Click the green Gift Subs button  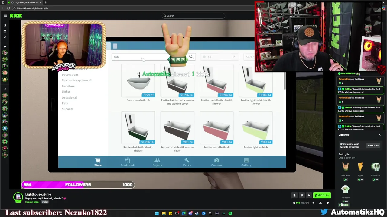pos(322,195)
